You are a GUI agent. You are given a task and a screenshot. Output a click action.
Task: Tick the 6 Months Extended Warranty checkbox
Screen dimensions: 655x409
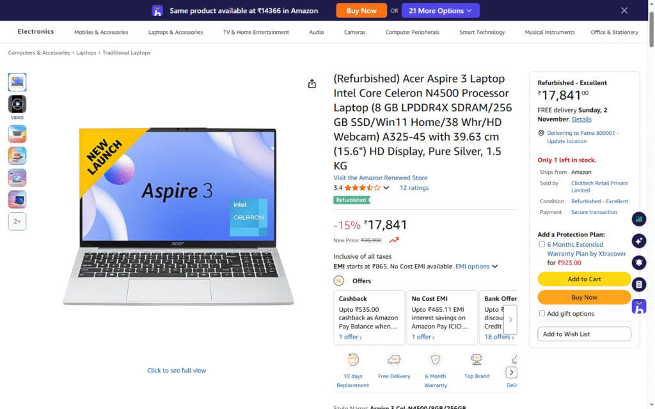[542, 245]
